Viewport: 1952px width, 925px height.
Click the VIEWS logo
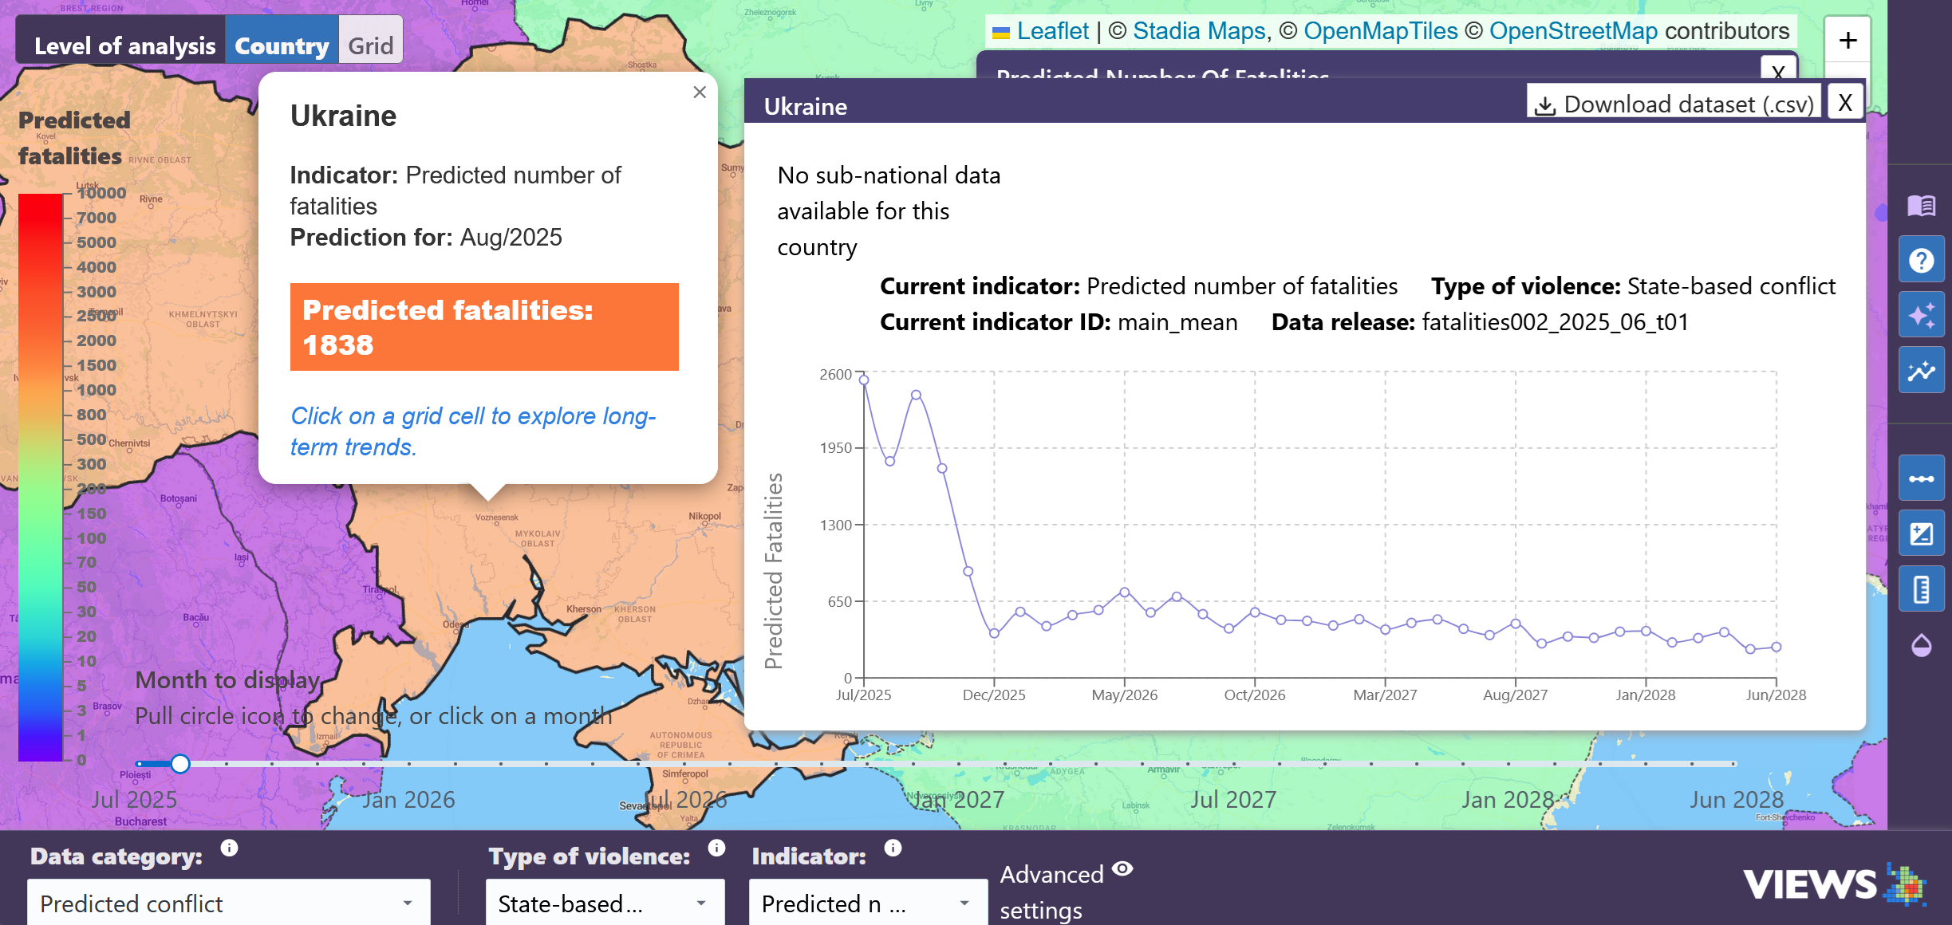1835,884
